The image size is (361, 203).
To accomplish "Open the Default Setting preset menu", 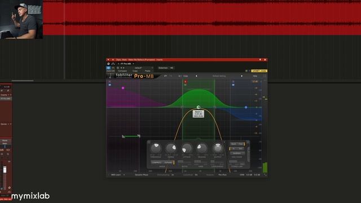I will pyautogui.click(x=219, y=76).
